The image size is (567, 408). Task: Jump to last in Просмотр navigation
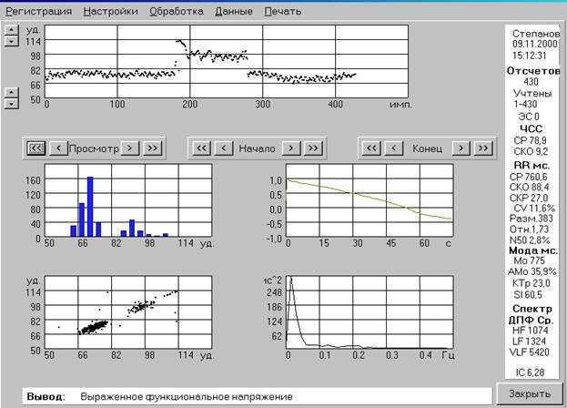152,148
